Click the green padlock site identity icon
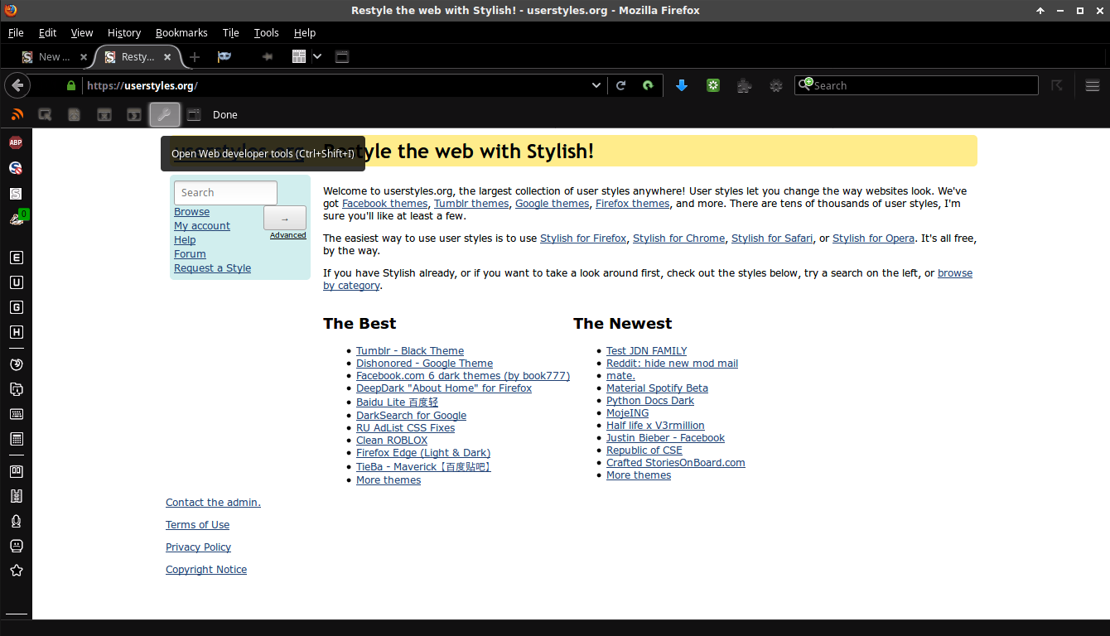Viewport: 1110px width, 636px height. tap(71, 85)
